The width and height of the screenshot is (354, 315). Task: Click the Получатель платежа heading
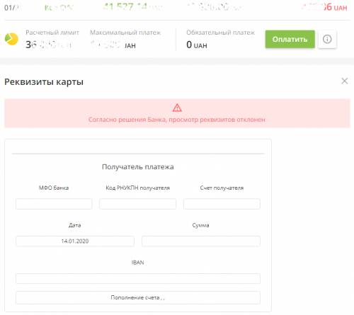coord(138,167)
